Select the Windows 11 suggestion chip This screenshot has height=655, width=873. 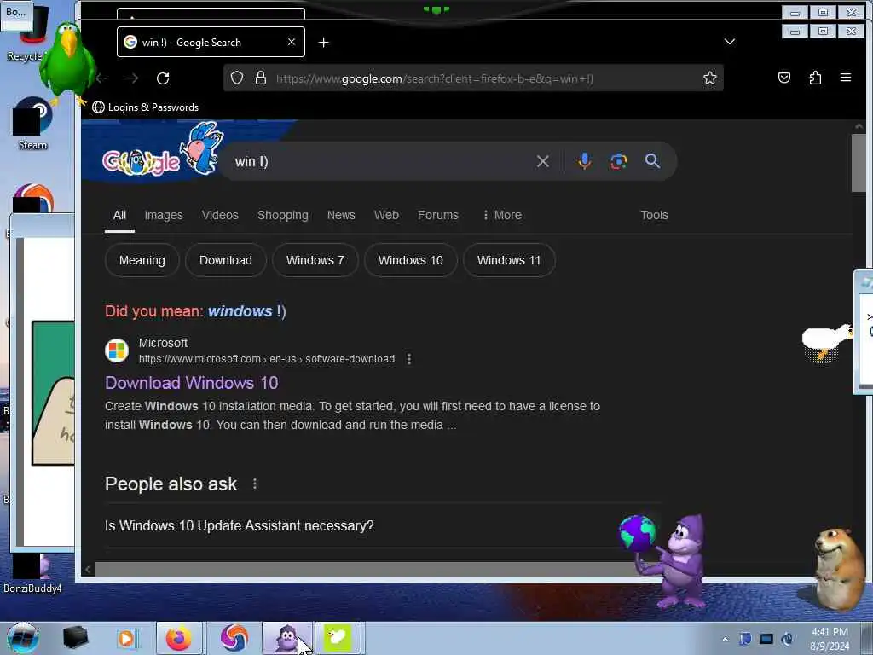click(x=509, y=260)
